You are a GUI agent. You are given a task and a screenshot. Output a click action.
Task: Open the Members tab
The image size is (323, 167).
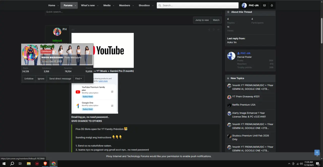click(x=125, y=5)
